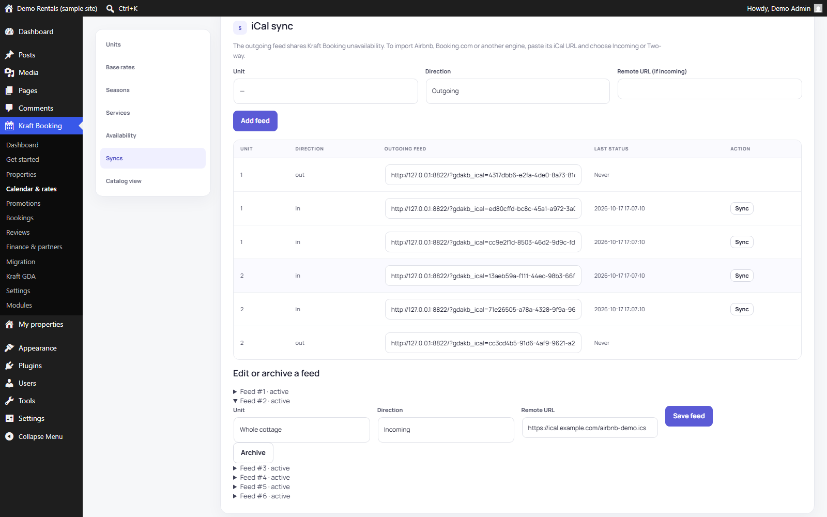Screen dimensions: 827x517
Task: Click the Remote URL (if incoming) field
Action: point(710,89)
